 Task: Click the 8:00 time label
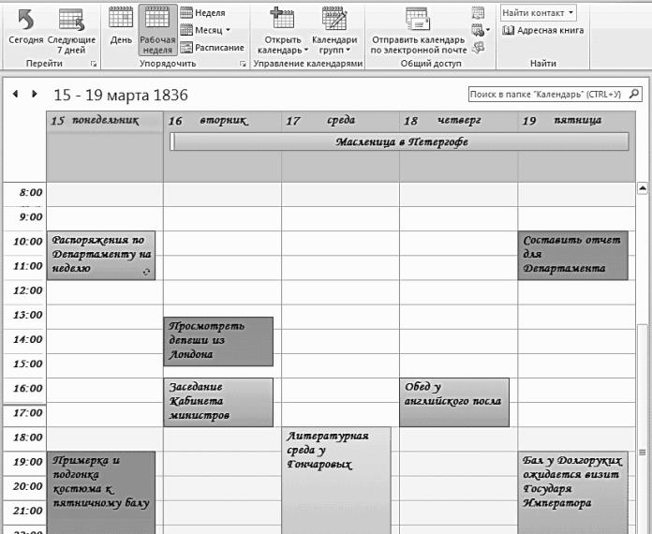click(31, 193)
